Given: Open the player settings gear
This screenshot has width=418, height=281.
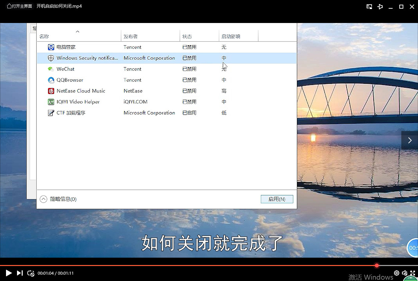Looking at the screenshot, I should pyautogui.click(x=396, y=273).
